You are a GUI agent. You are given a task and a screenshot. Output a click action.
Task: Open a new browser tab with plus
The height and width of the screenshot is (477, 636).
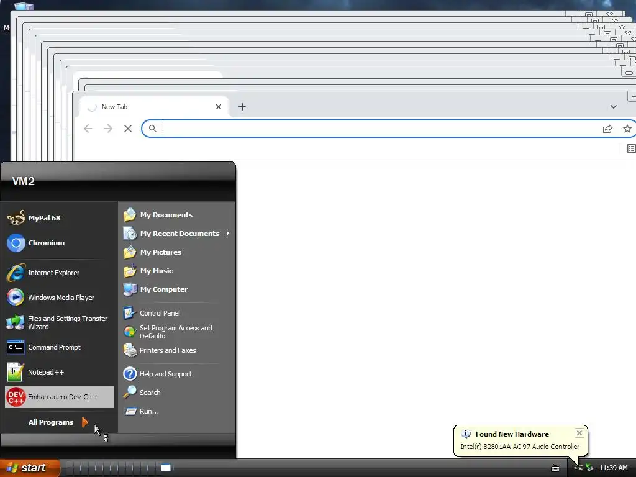pyautogui.click(x=242, y=107)
